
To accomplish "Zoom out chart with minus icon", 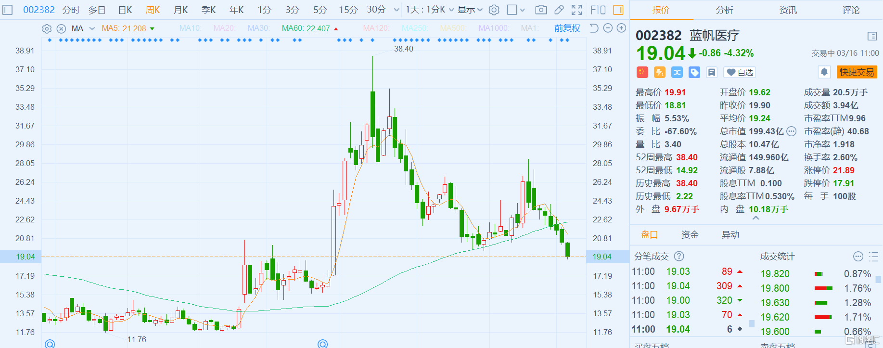I will tap(608, 28).
